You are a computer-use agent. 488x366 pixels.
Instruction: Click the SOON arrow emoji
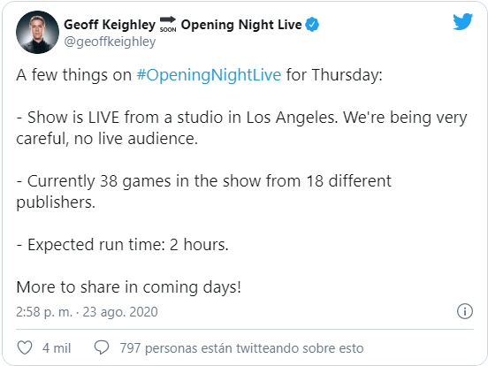[168, 25]
